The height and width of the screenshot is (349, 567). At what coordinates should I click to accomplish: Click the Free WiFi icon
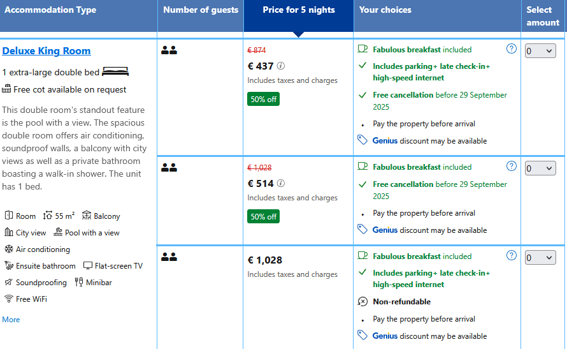[x=9, y=299]
